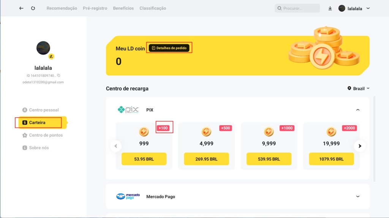389x218 pixels.
Task: Purchase the 1079.95 BRL coin package
Action: coord(331,159)
